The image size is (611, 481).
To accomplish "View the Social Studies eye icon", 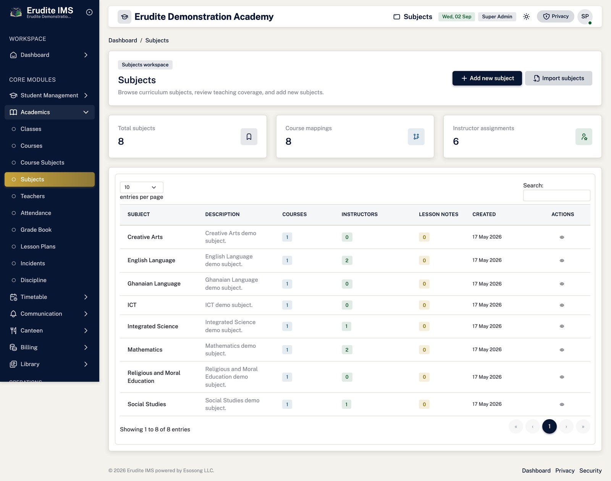I will coord(562,404).
